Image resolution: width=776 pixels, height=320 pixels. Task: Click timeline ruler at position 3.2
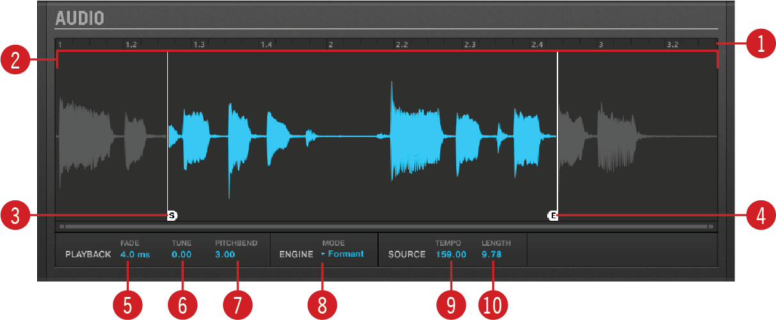(672, 45)
